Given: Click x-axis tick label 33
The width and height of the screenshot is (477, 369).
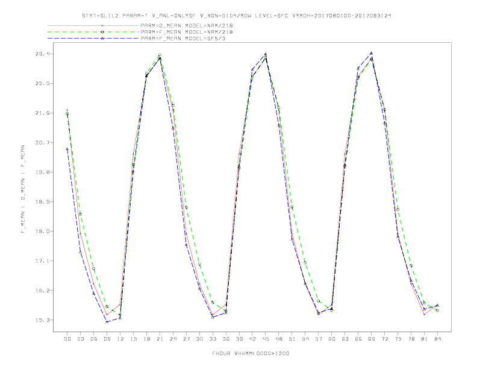Looking at the screenshot, I should coord(213,339).
